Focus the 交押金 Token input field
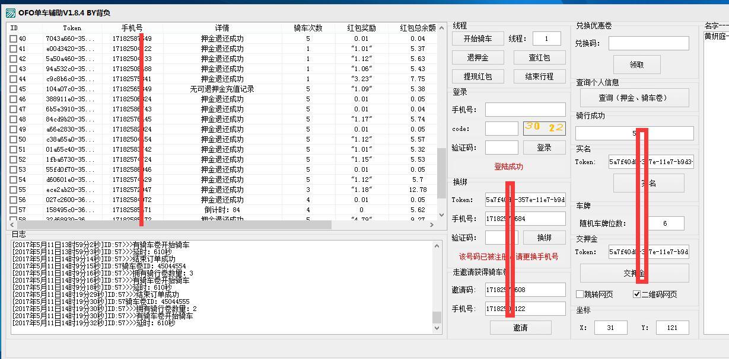The width and height of the screenshot is (729, 359). coord(648,252)
